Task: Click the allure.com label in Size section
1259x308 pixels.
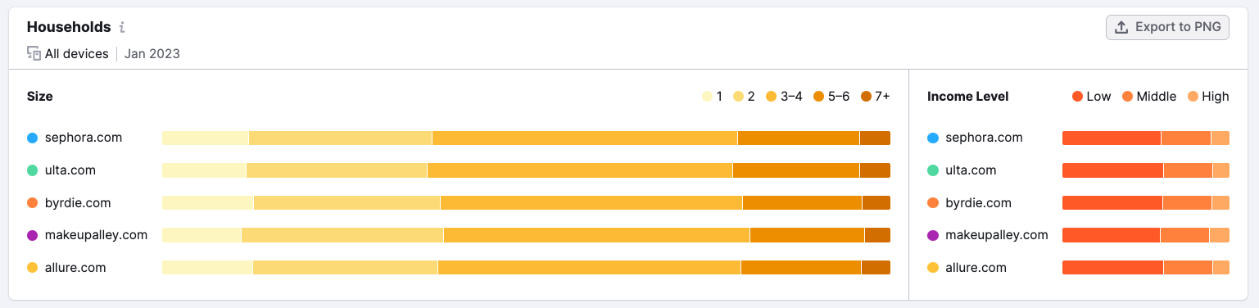Action: tap(75, 268)
